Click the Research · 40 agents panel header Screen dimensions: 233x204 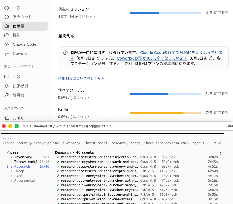click(x=74, y=152)
